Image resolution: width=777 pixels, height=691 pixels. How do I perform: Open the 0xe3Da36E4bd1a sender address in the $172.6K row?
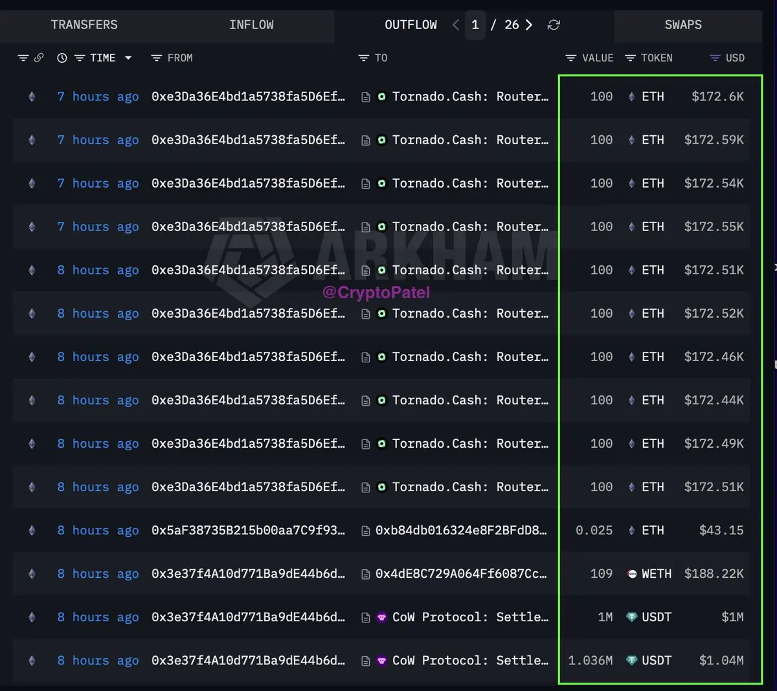pyautogui.click(x=248, y=97)
